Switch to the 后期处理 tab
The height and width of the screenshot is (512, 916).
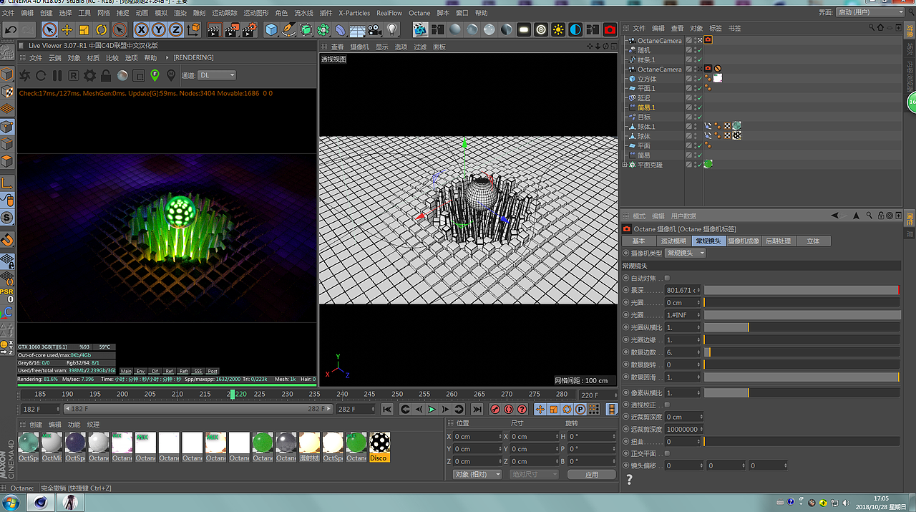pos(778,241)
